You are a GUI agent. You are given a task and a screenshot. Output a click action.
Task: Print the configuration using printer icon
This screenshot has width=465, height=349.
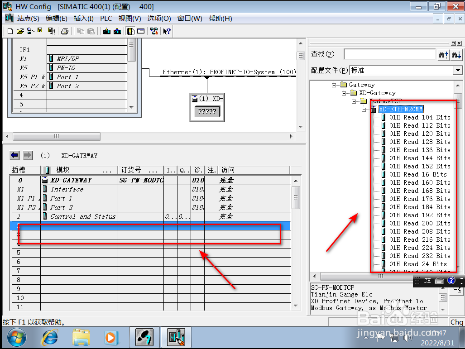[x=65, y=31]
